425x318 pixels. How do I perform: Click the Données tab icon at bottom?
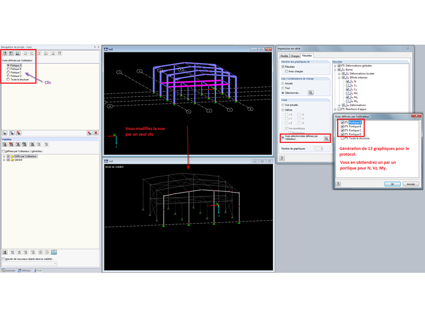pos(3,271)
